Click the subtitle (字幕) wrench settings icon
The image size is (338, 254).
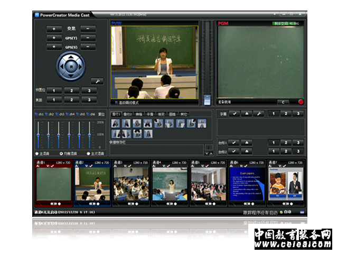(259, 113)
